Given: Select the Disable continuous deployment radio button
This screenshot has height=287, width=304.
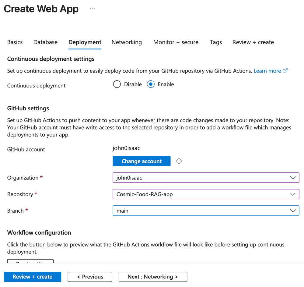Looking at the screenshot, I should [117, 84].
